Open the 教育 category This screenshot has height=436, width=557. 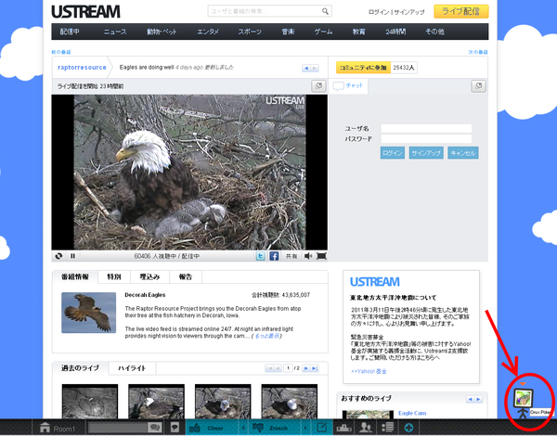click(358, 32)
